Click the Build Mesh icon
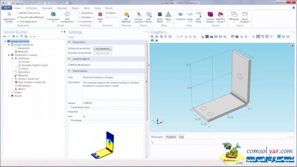Image resolution: width=297 pixels, height=167 pixels. pyautogui.click(x=160, y=17)
